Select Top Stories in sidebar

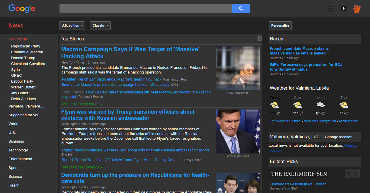coord(18,39)
